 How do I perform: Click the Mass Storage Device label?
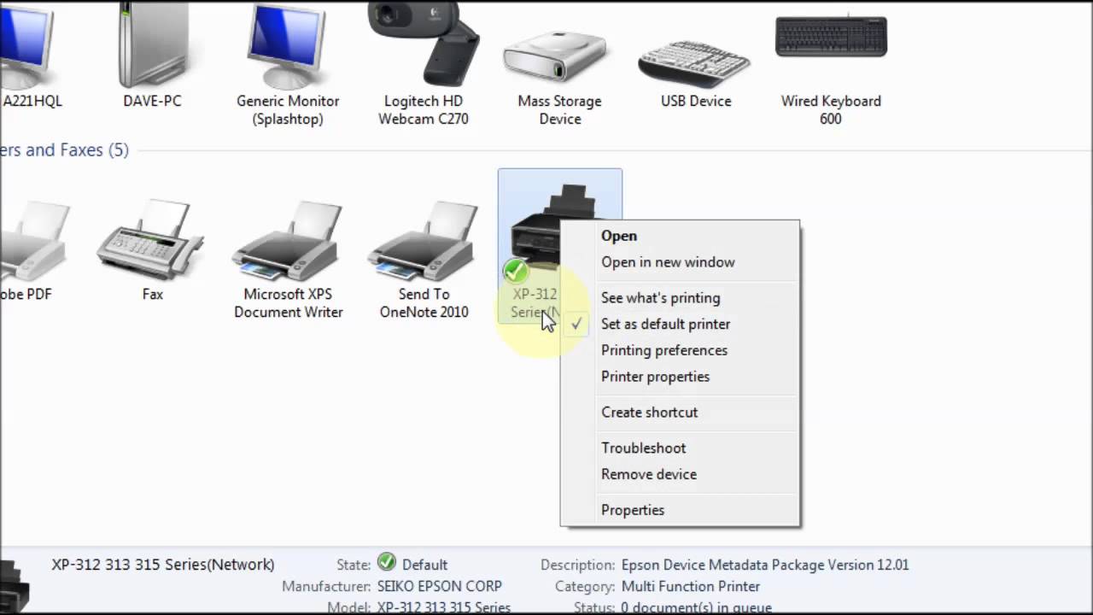pyautogui.click(x=559, y=109)
